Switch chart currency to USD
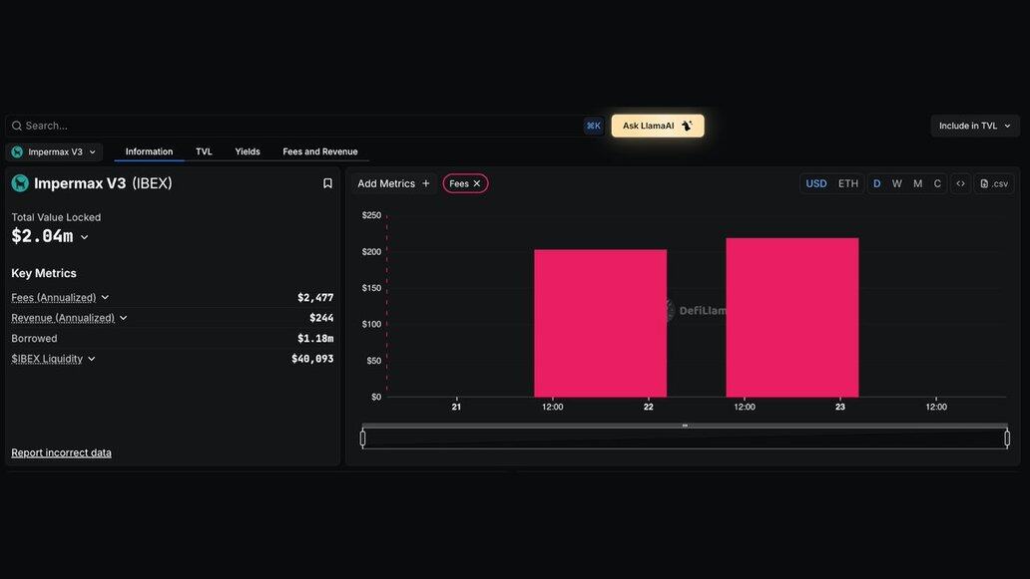 coord(816,183)
